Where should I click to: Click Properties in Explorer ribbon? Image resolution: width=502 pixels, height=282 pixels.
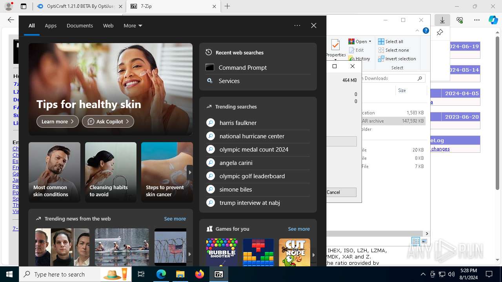336,49
